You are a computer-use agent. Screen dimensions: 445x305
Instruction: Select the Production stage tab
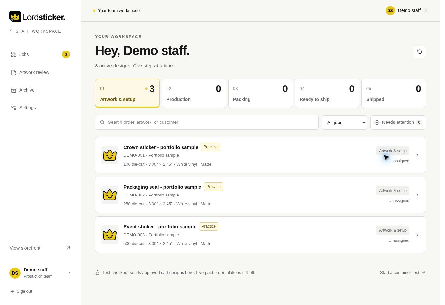pos(194,93)
